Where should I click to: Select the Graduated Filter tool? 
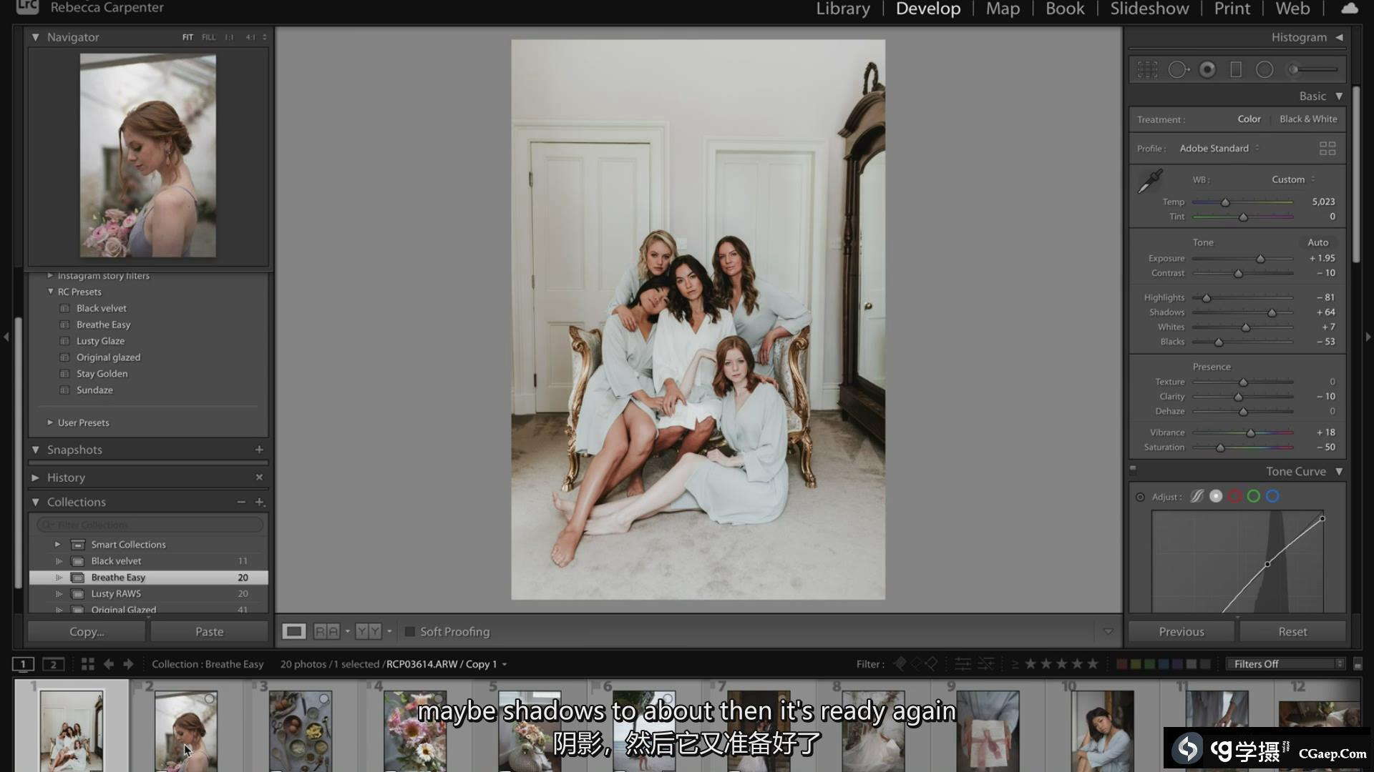[x=1236, y=69]
